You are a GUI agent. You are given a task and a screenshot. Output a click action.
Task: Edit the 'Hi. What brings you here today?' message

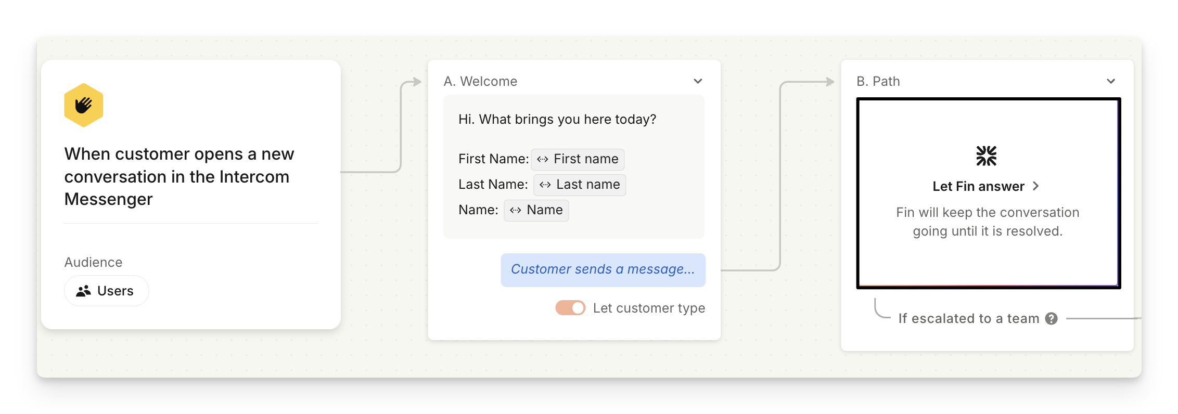557,120
